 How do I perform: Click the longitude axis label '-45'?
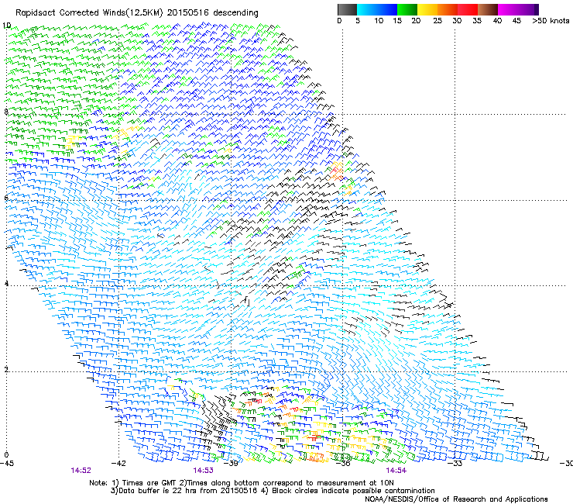point(7,464)
